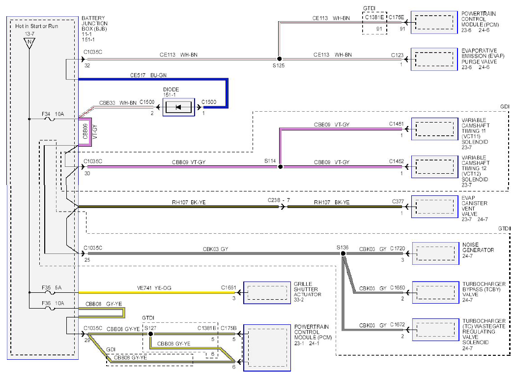Open the Grille Shutter Actuator component box
This screenshot has width=515, height=376.
pyautogui.click(x=267, y=292)
